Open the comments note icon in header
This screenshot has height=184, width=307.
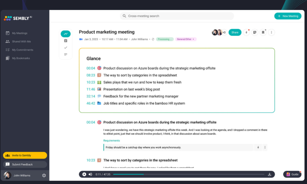tap(255, 32)
